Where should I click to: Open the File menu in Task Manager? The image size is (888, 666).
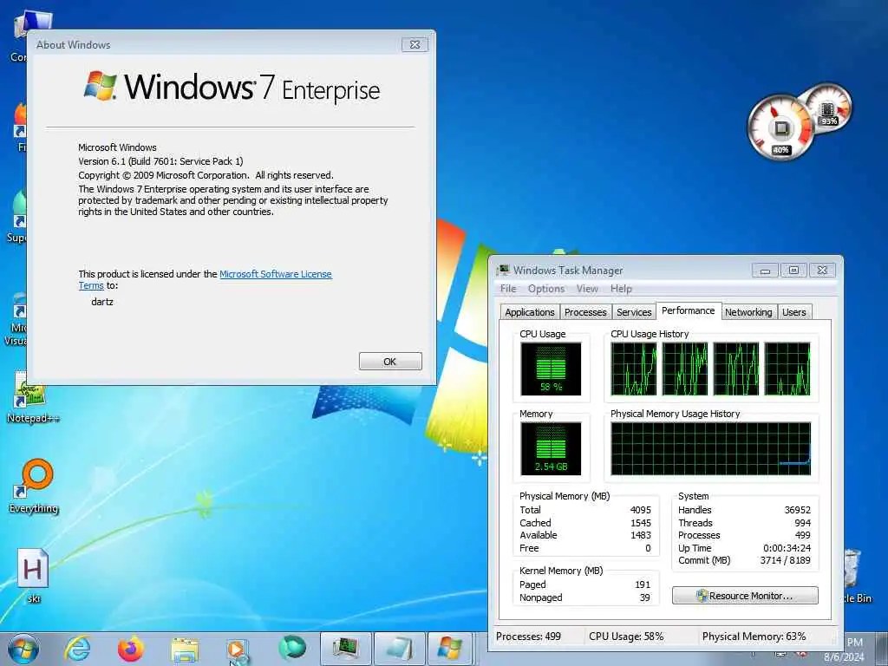pyautogui.click(x=508, y=289)
